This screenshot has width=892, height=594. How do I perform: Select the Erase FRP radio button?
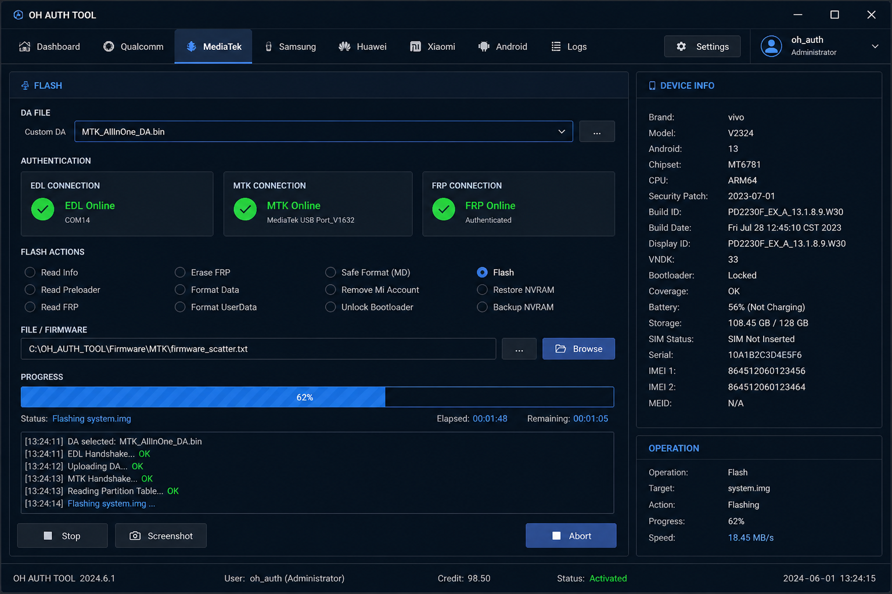[x=180, y=273]
